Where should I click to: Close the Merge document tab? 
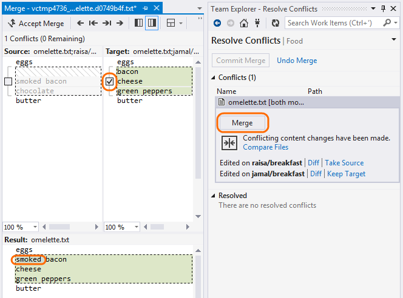156,8
